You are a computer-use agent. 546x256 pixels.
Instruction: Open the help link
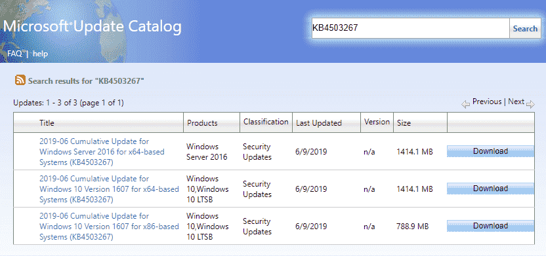click(x=41, y=54)
